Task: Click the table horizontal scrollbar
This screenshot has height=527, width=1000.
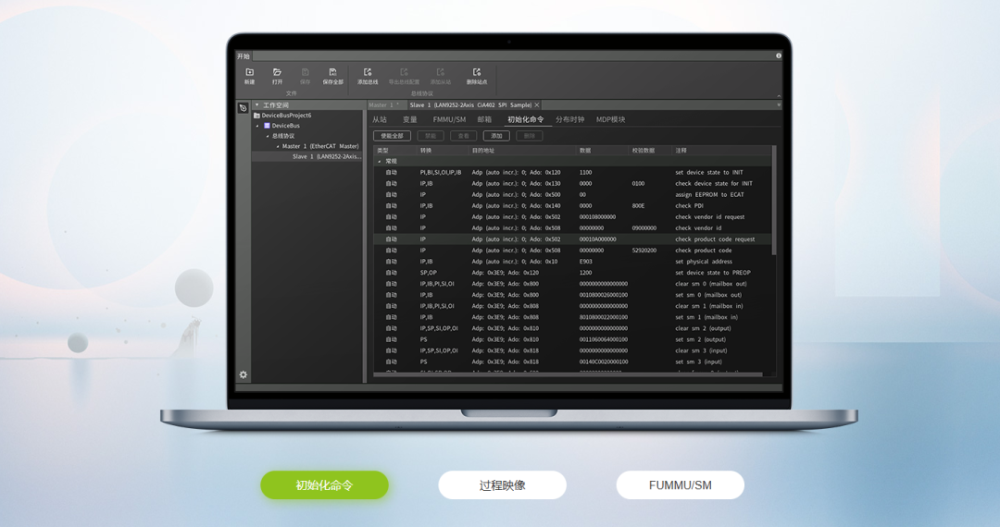Action: pos(568,374)
